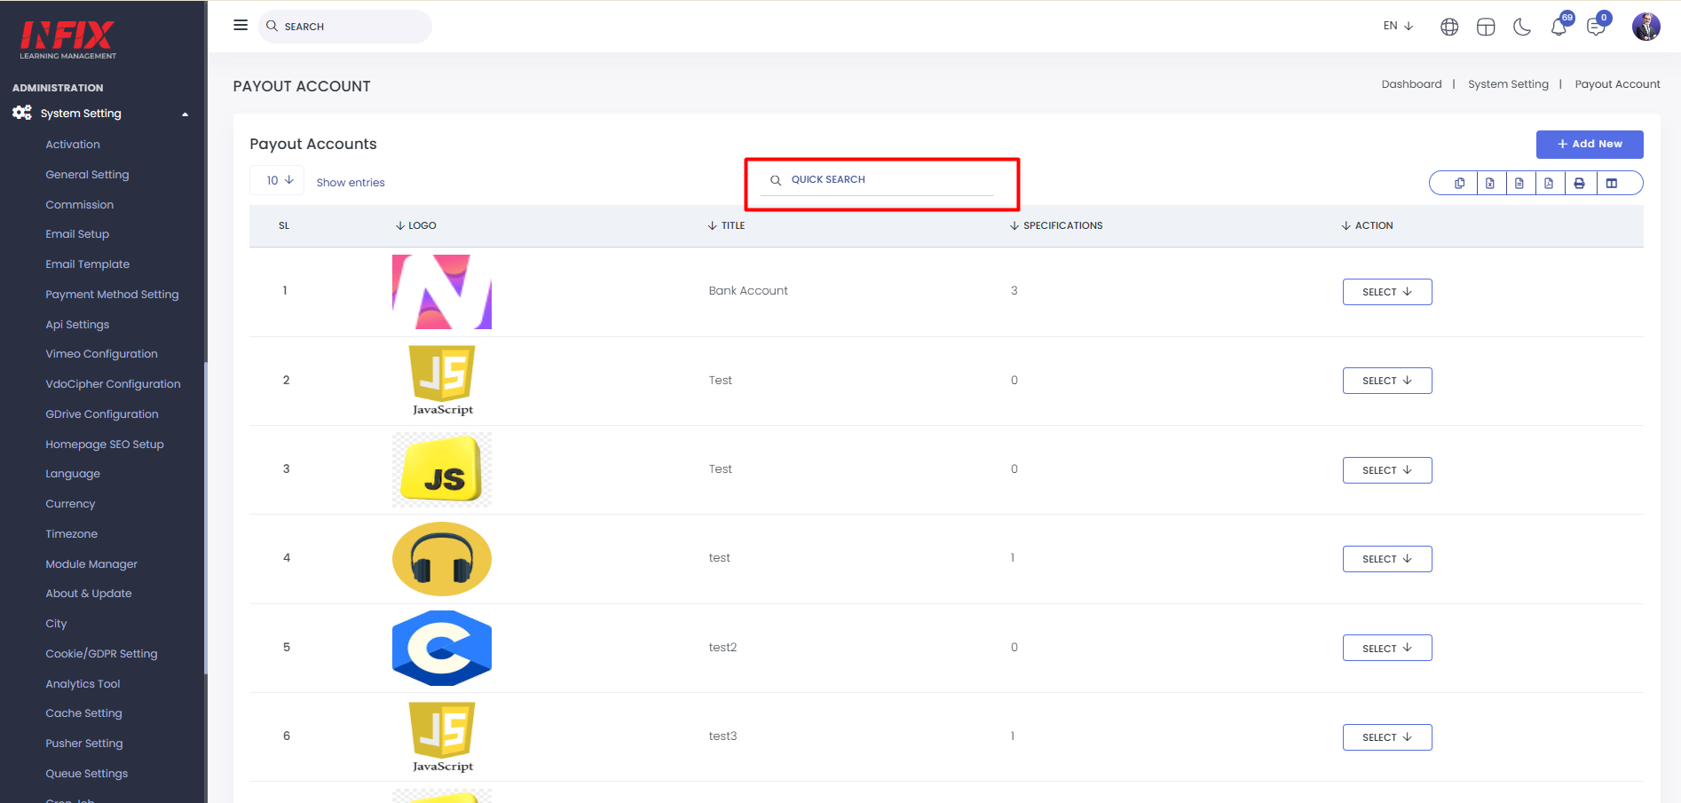1681x803 pixels.
Task: Open VdoCipher Configuration
Action: click(x=113, y=384)
